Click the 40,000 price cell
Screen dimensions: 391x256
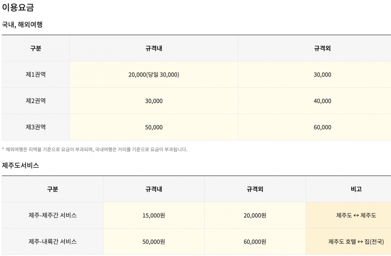coord(322,101)
